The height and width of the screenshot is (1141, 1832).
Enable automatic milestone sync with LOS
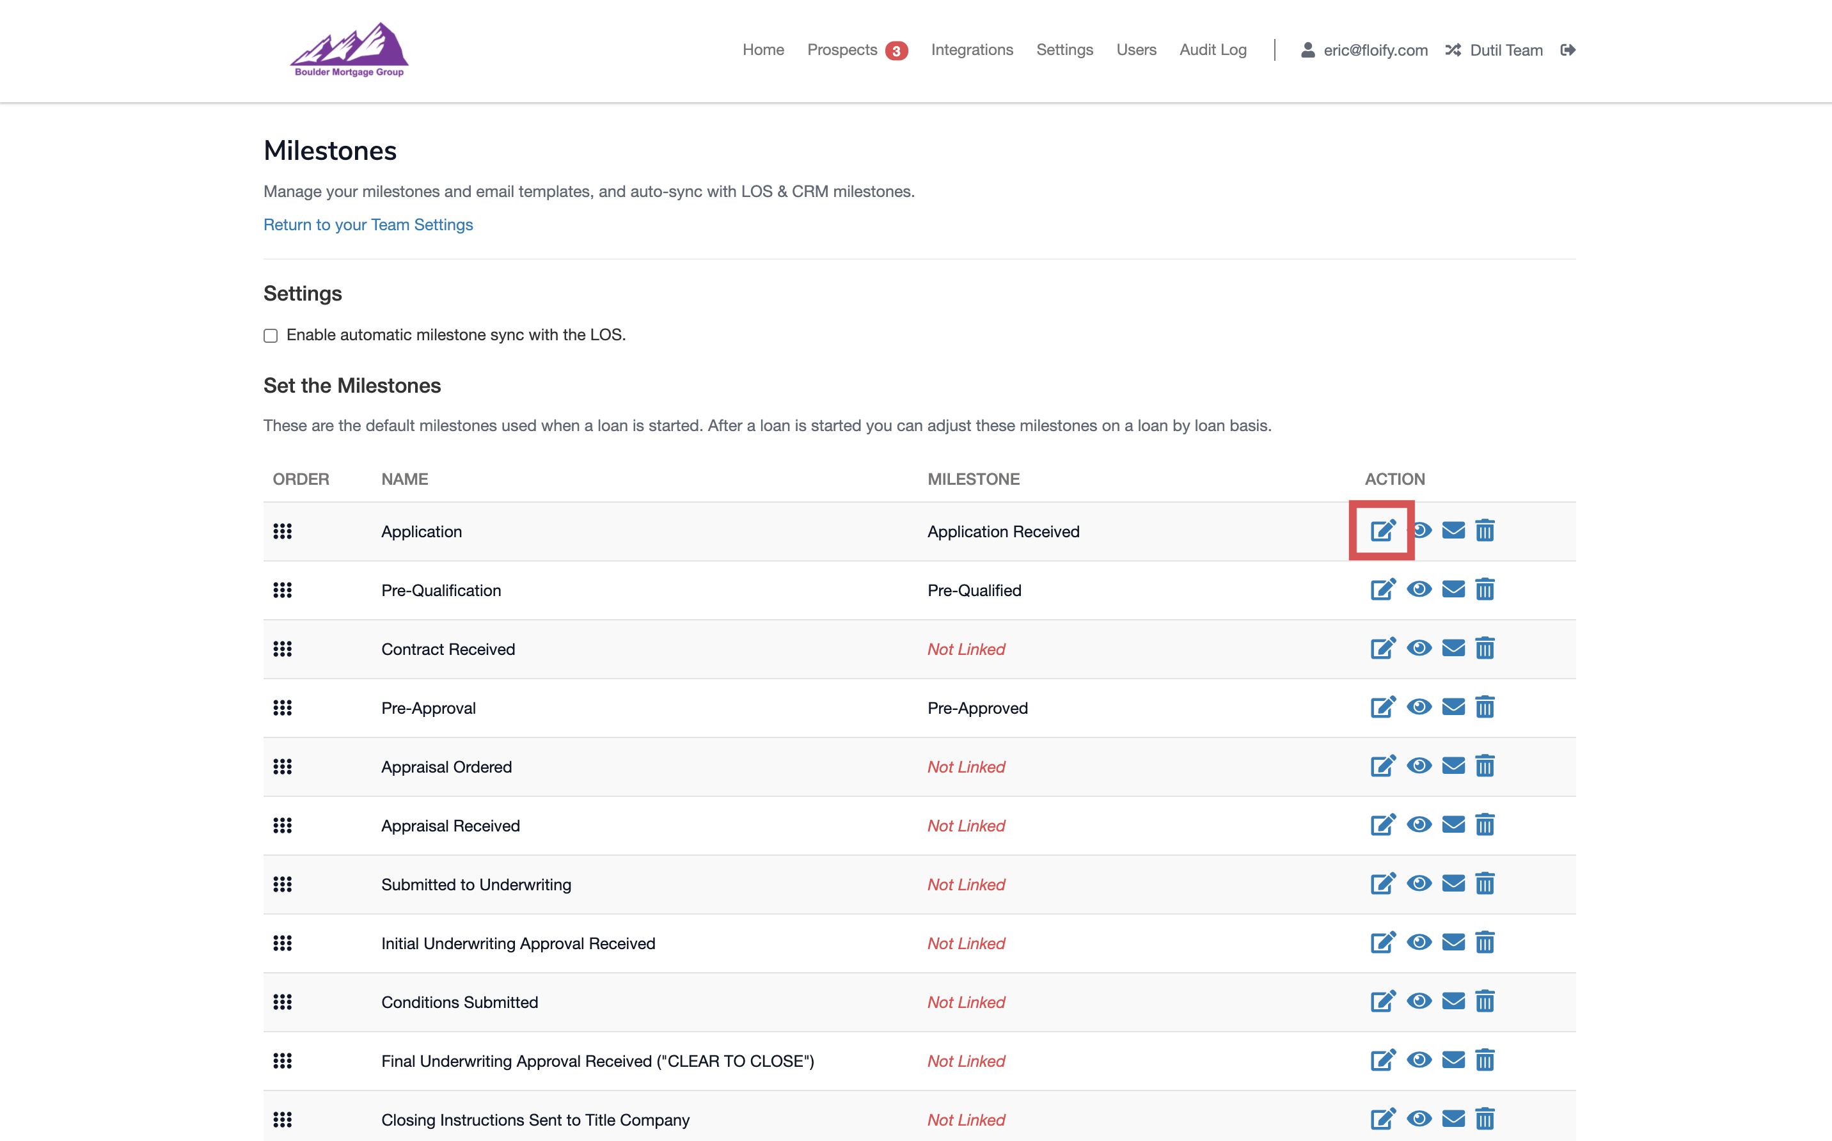coord(271,336)
